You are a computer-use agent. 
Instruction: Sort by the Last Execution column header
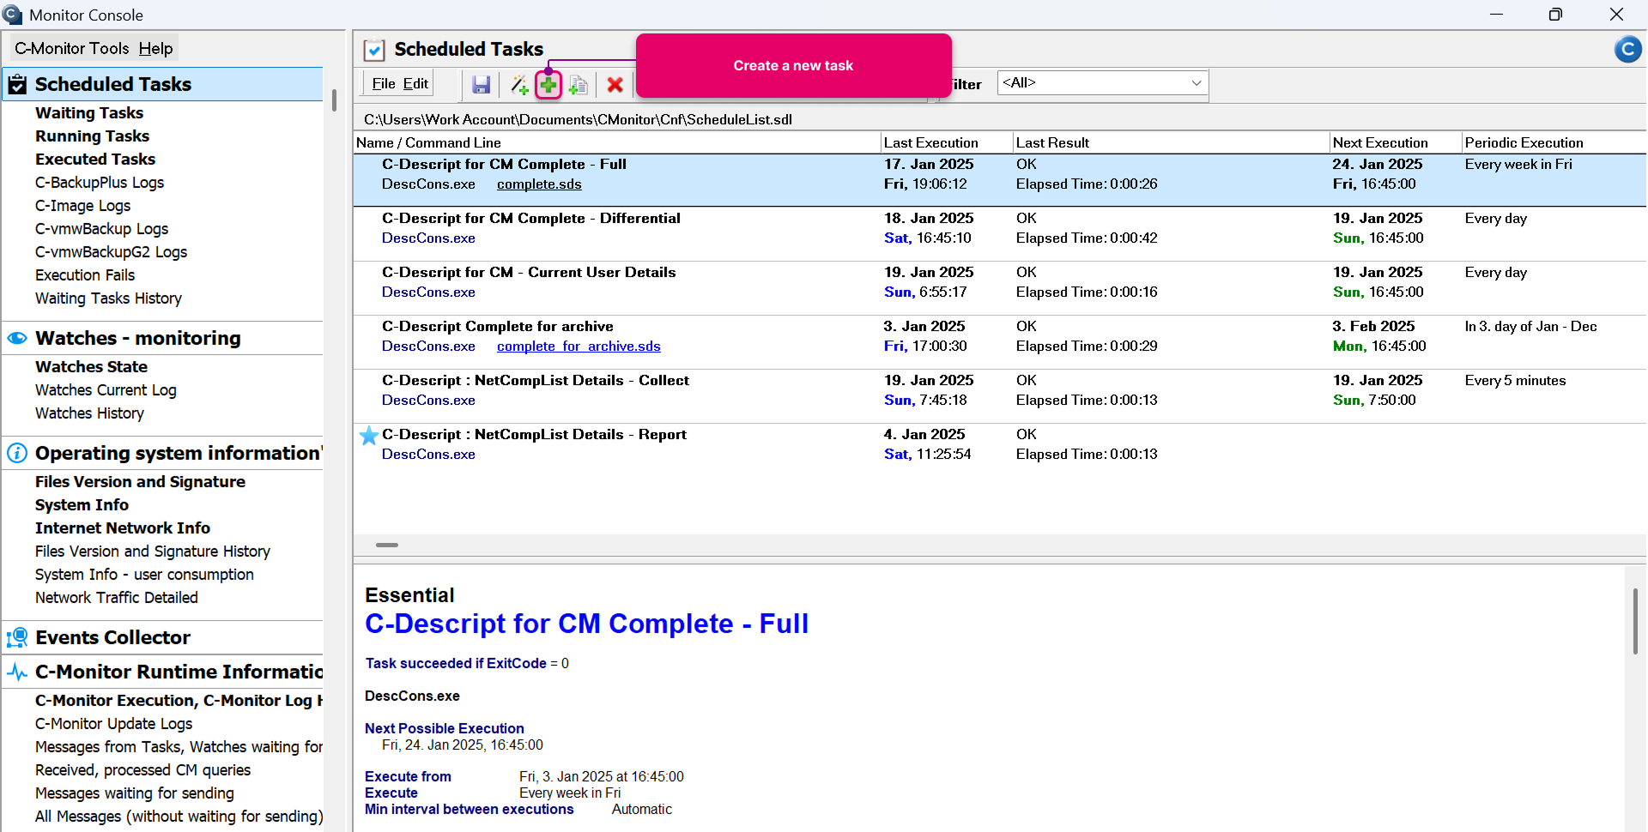coord(947,142)
